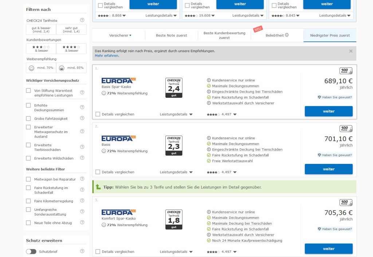Click weiter on the 705,36 € offer
Image resolution: width=373 pixels, height=257 pixels.
pos(329,249)
